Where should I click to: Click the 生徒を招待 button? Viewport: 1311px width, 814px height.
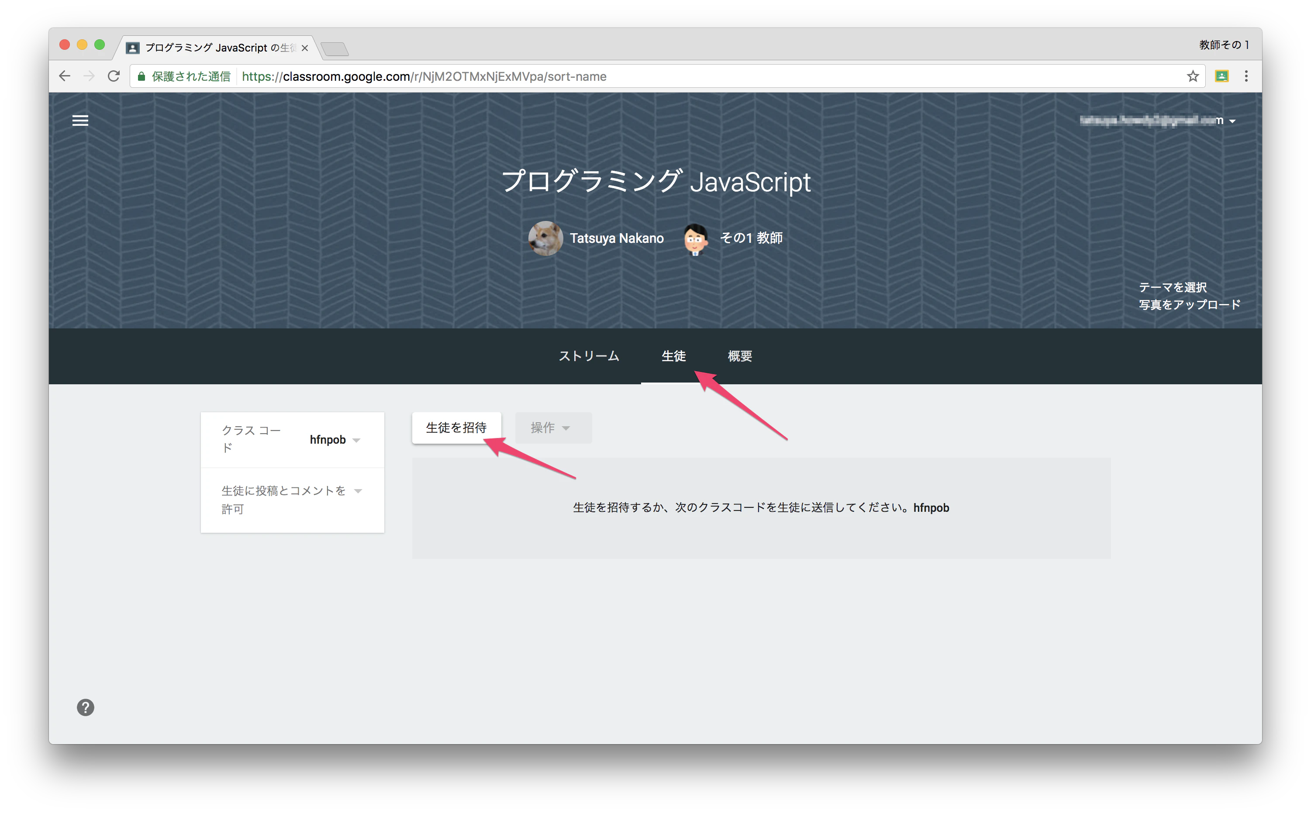[456, 428]
